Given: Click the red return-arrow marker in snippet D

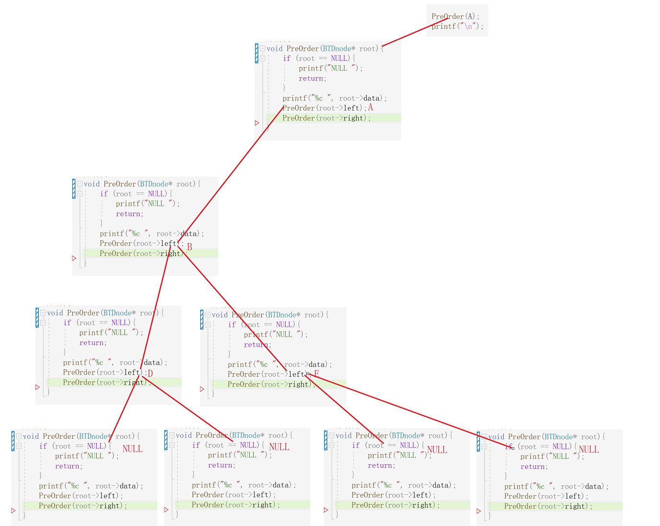Looking at the screenshot, I should pos(38,387).
